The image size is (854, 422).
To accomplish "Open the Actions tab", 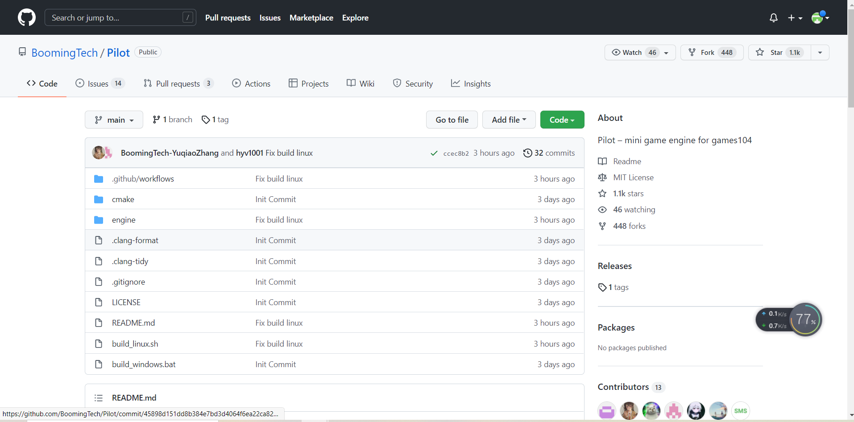I will point(251,83).
